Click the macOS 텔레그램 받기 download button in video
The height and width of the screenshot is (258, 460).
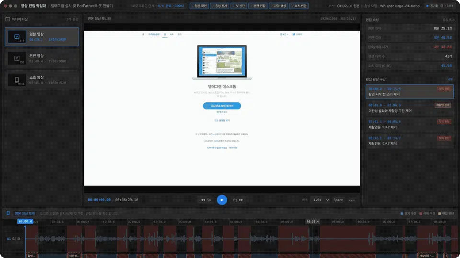point(222,106)
